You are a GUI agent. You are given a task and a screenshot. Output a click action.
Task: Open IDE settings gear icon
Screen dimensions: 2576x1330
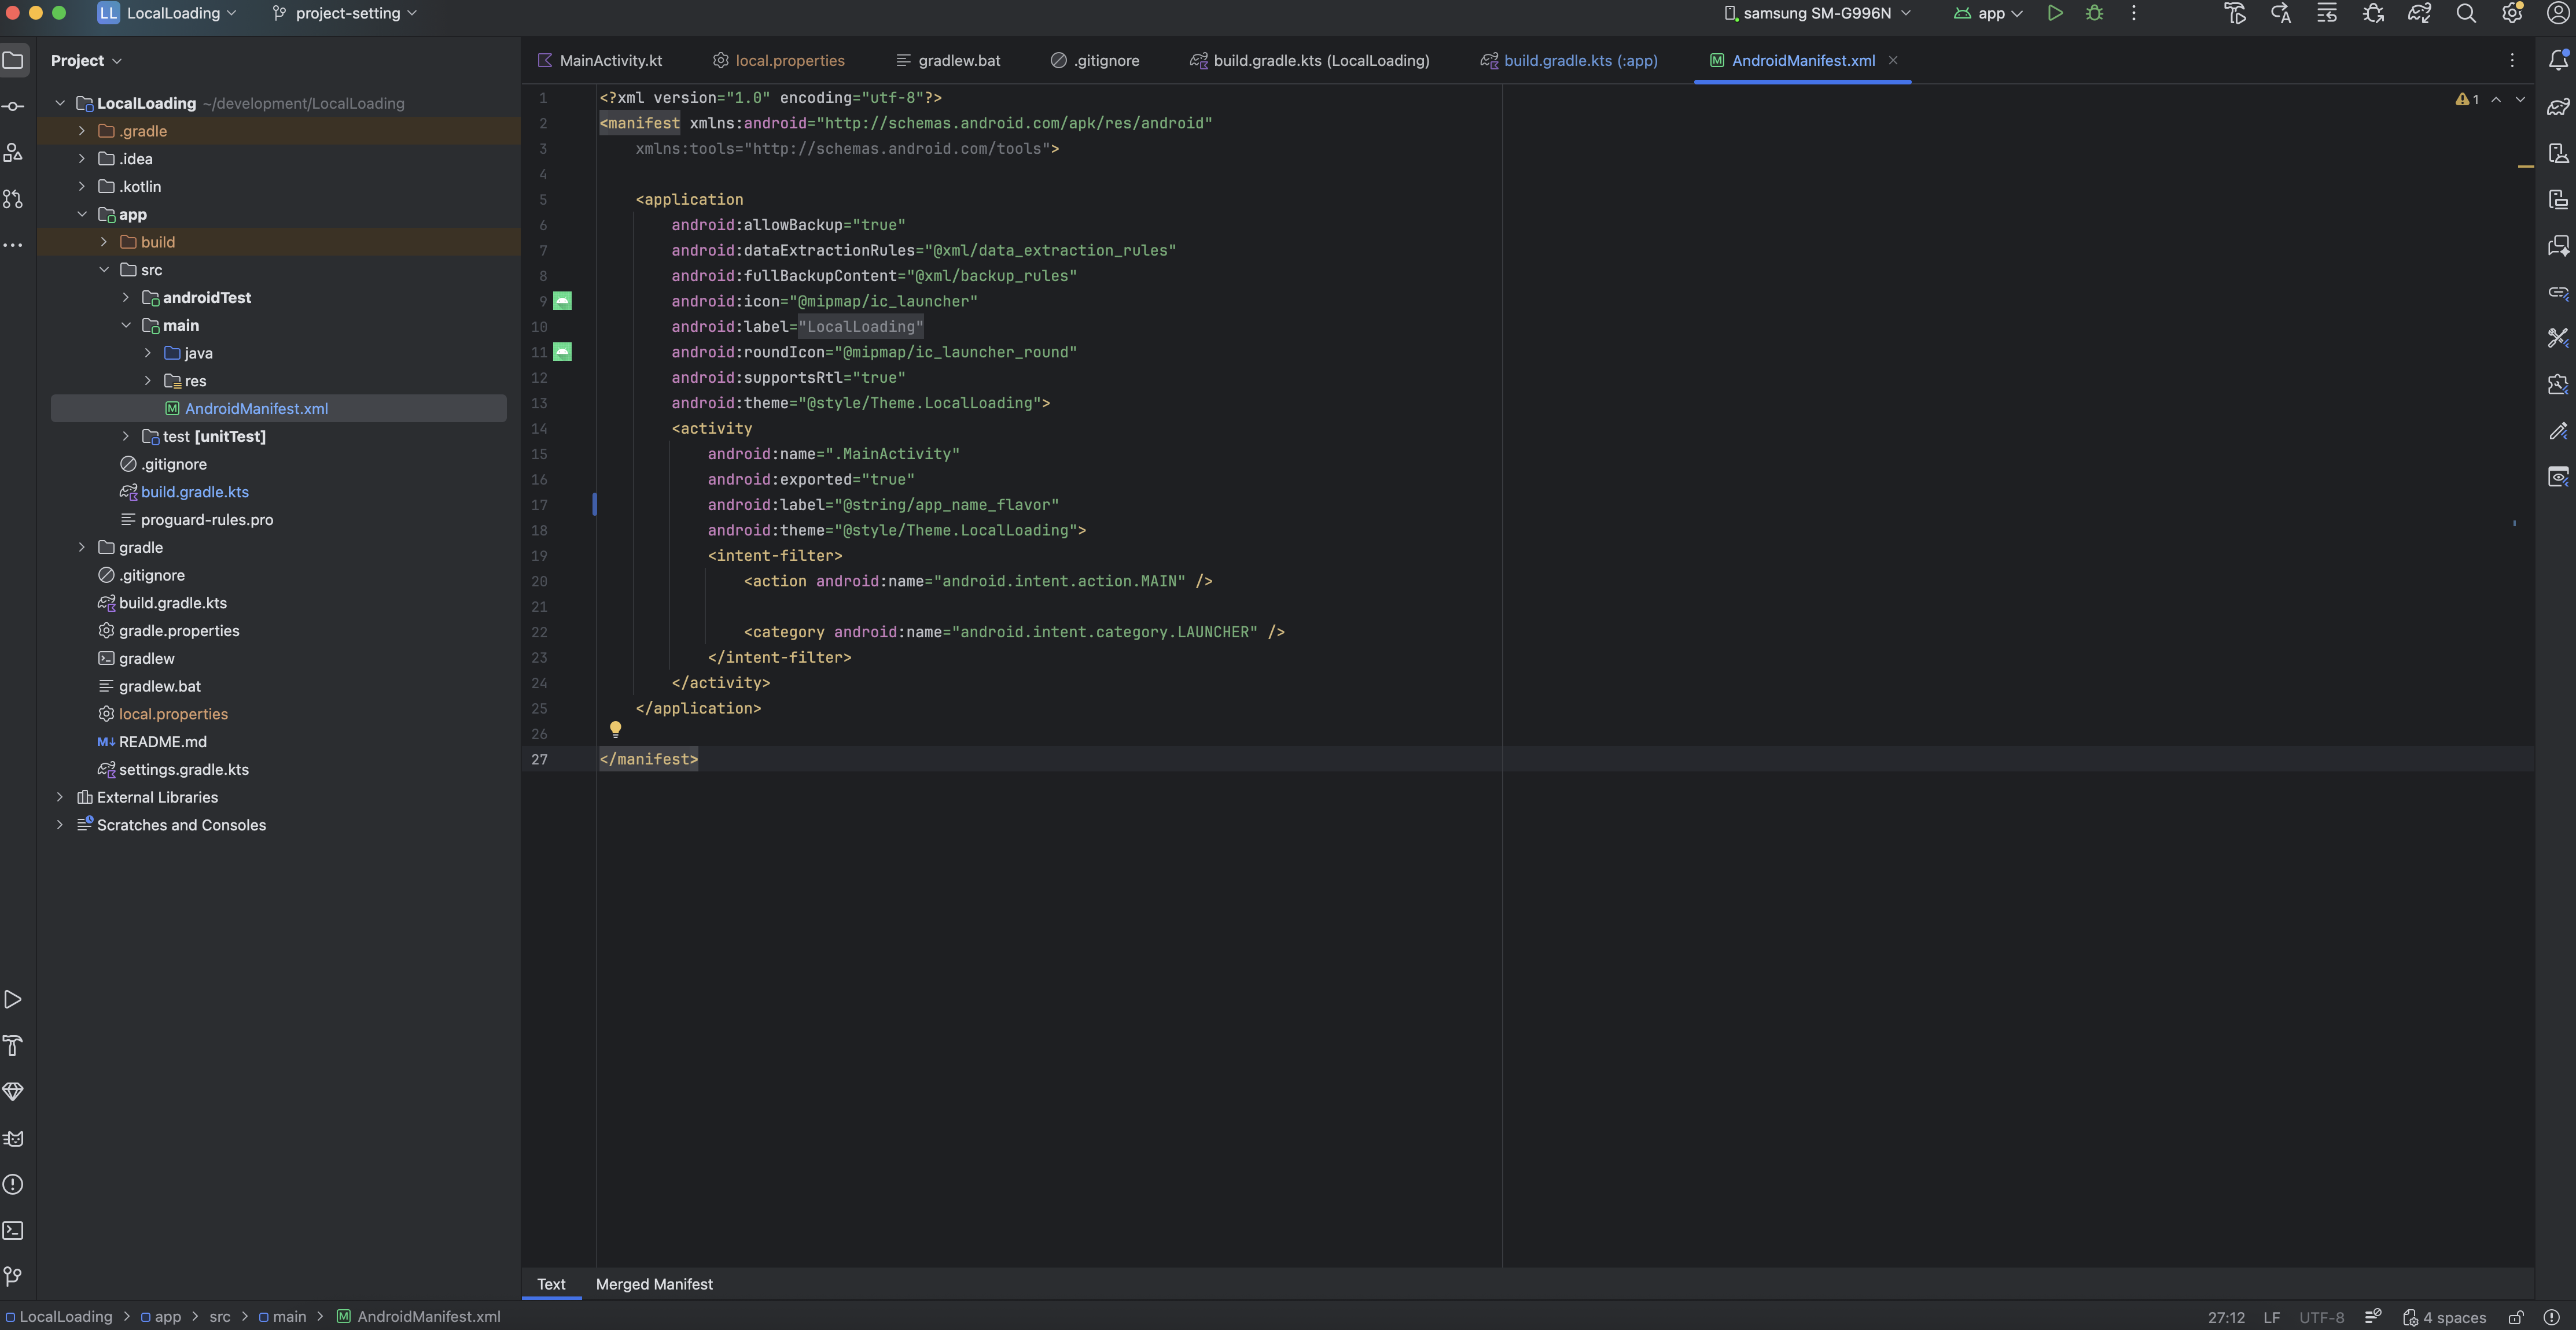[2512, 13]
